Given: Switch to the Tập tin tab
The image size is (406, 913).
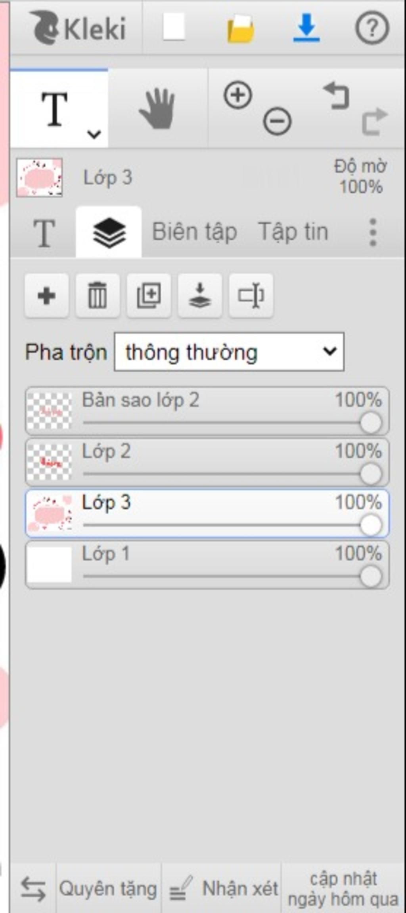Looking at the screenshot, I should [x=293, y=231].
